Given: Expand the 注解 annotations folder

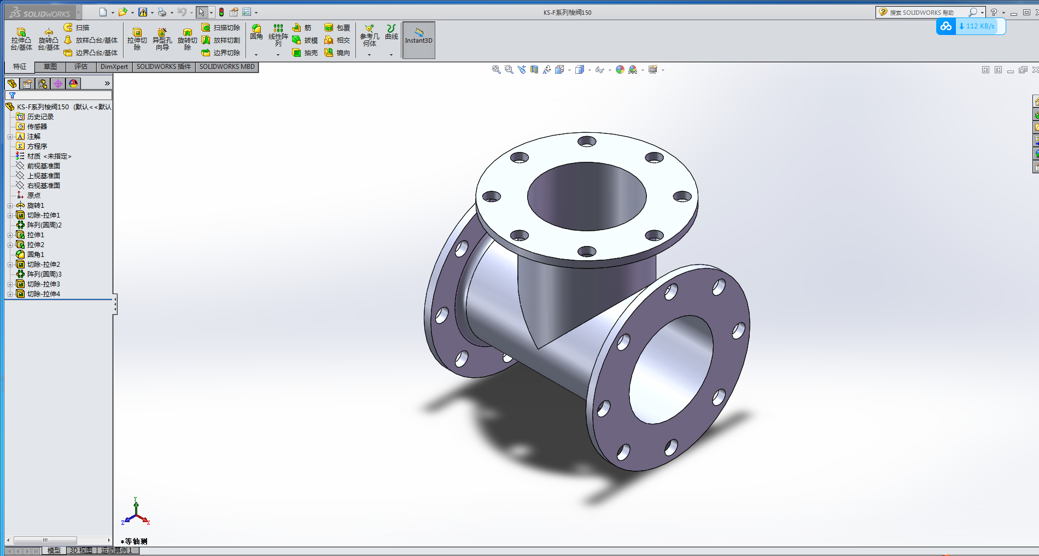Looking at the screenshot, I should [10, 137].
